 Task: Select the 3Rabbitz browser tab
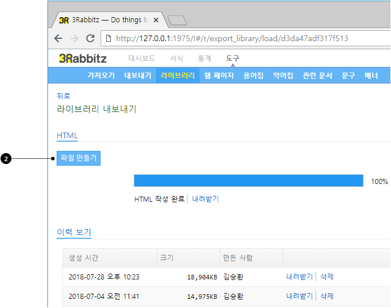click(x=109, y=19)
